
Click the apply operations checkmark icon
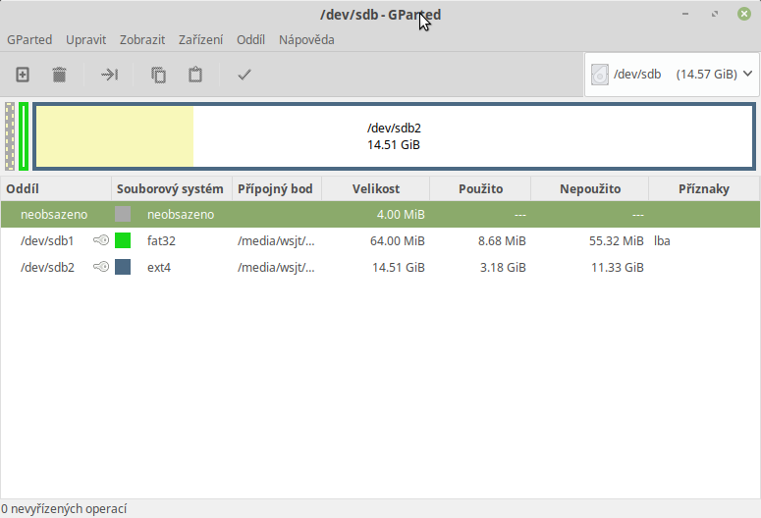pos(245,75)
